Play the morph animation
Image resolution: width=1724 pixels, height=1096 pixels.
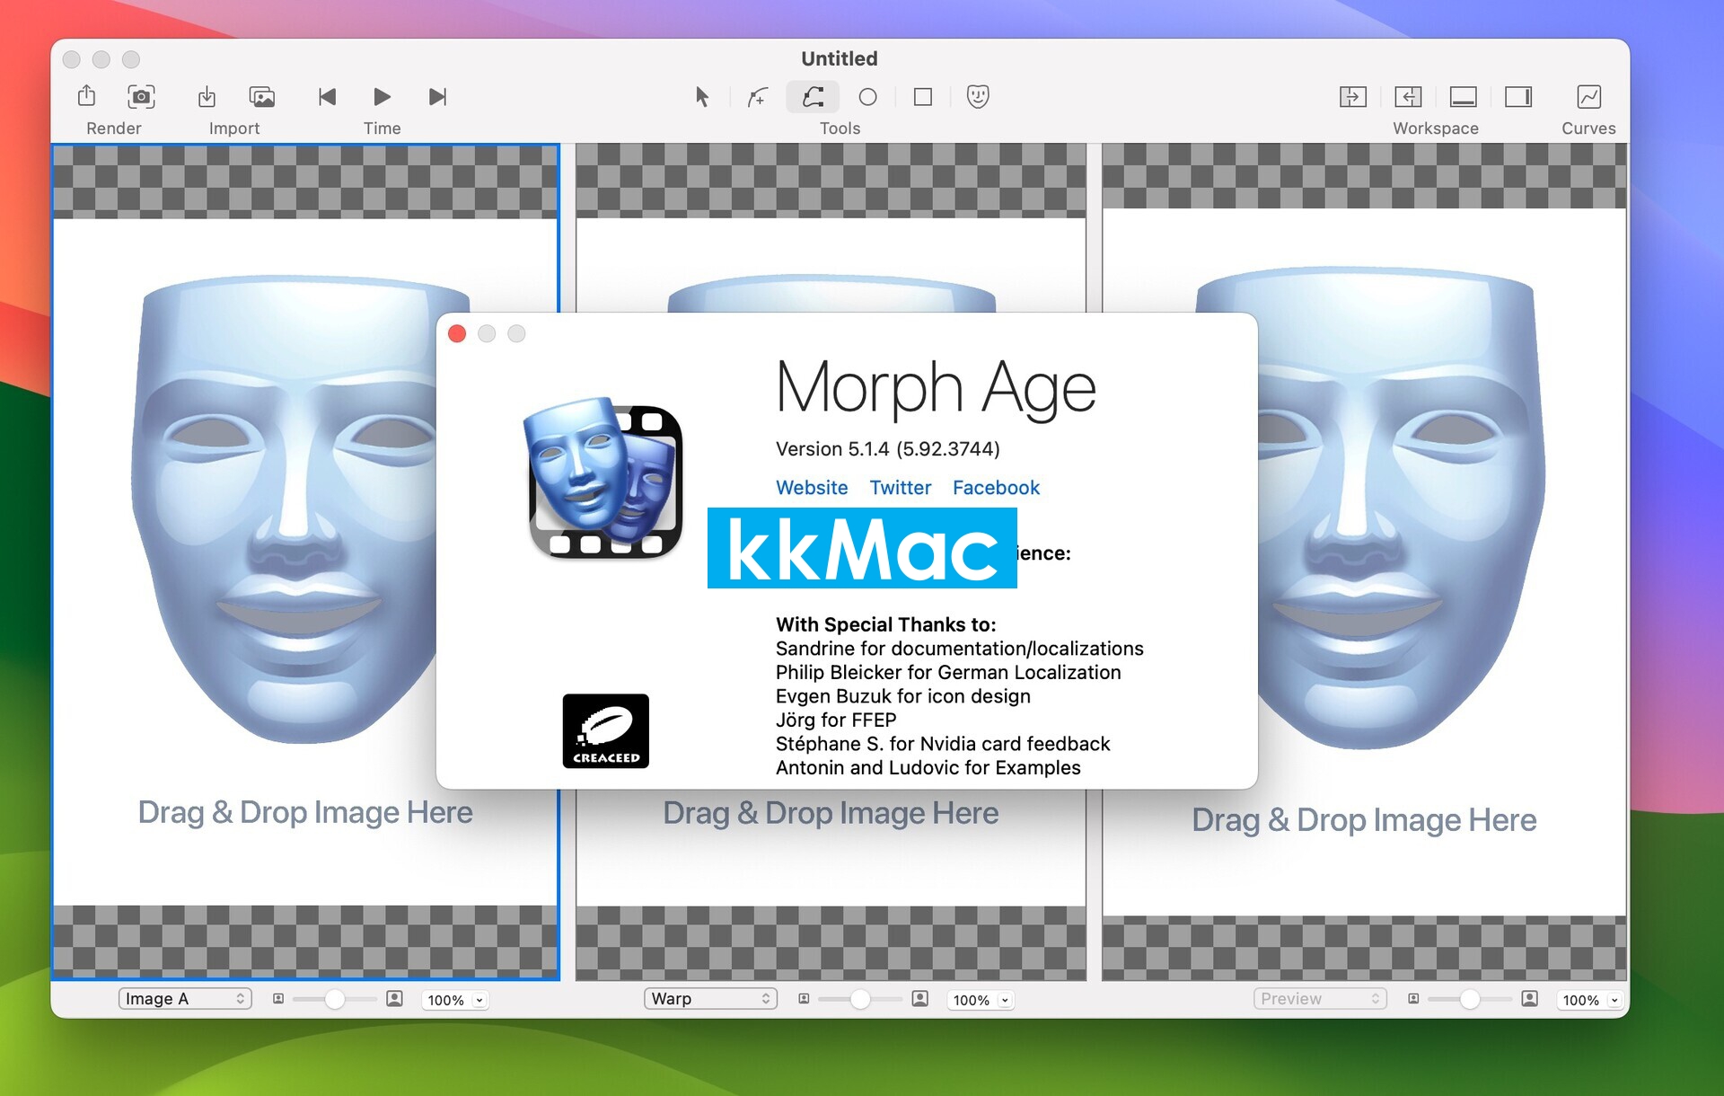pos(382,96)
